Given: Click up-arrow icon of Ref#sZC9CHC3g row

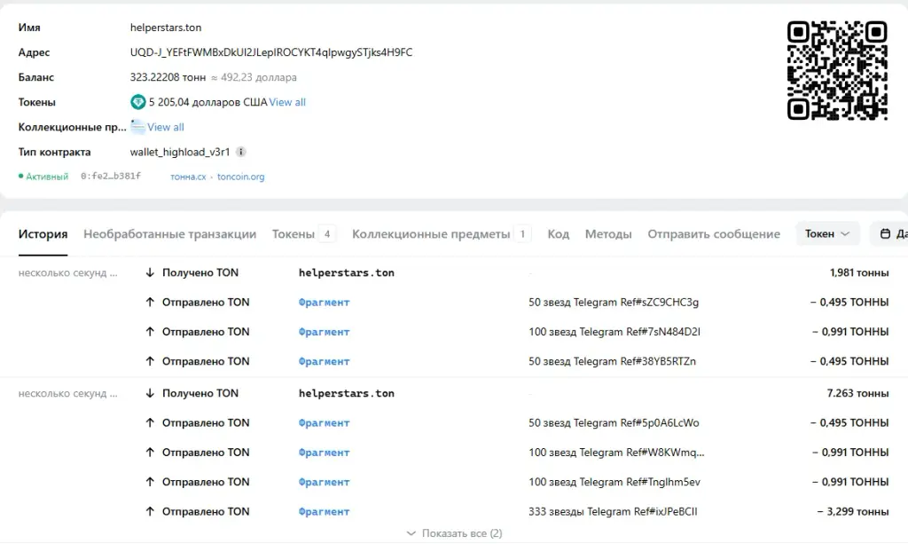Looking at the screenshot, I should coord(150,302).
